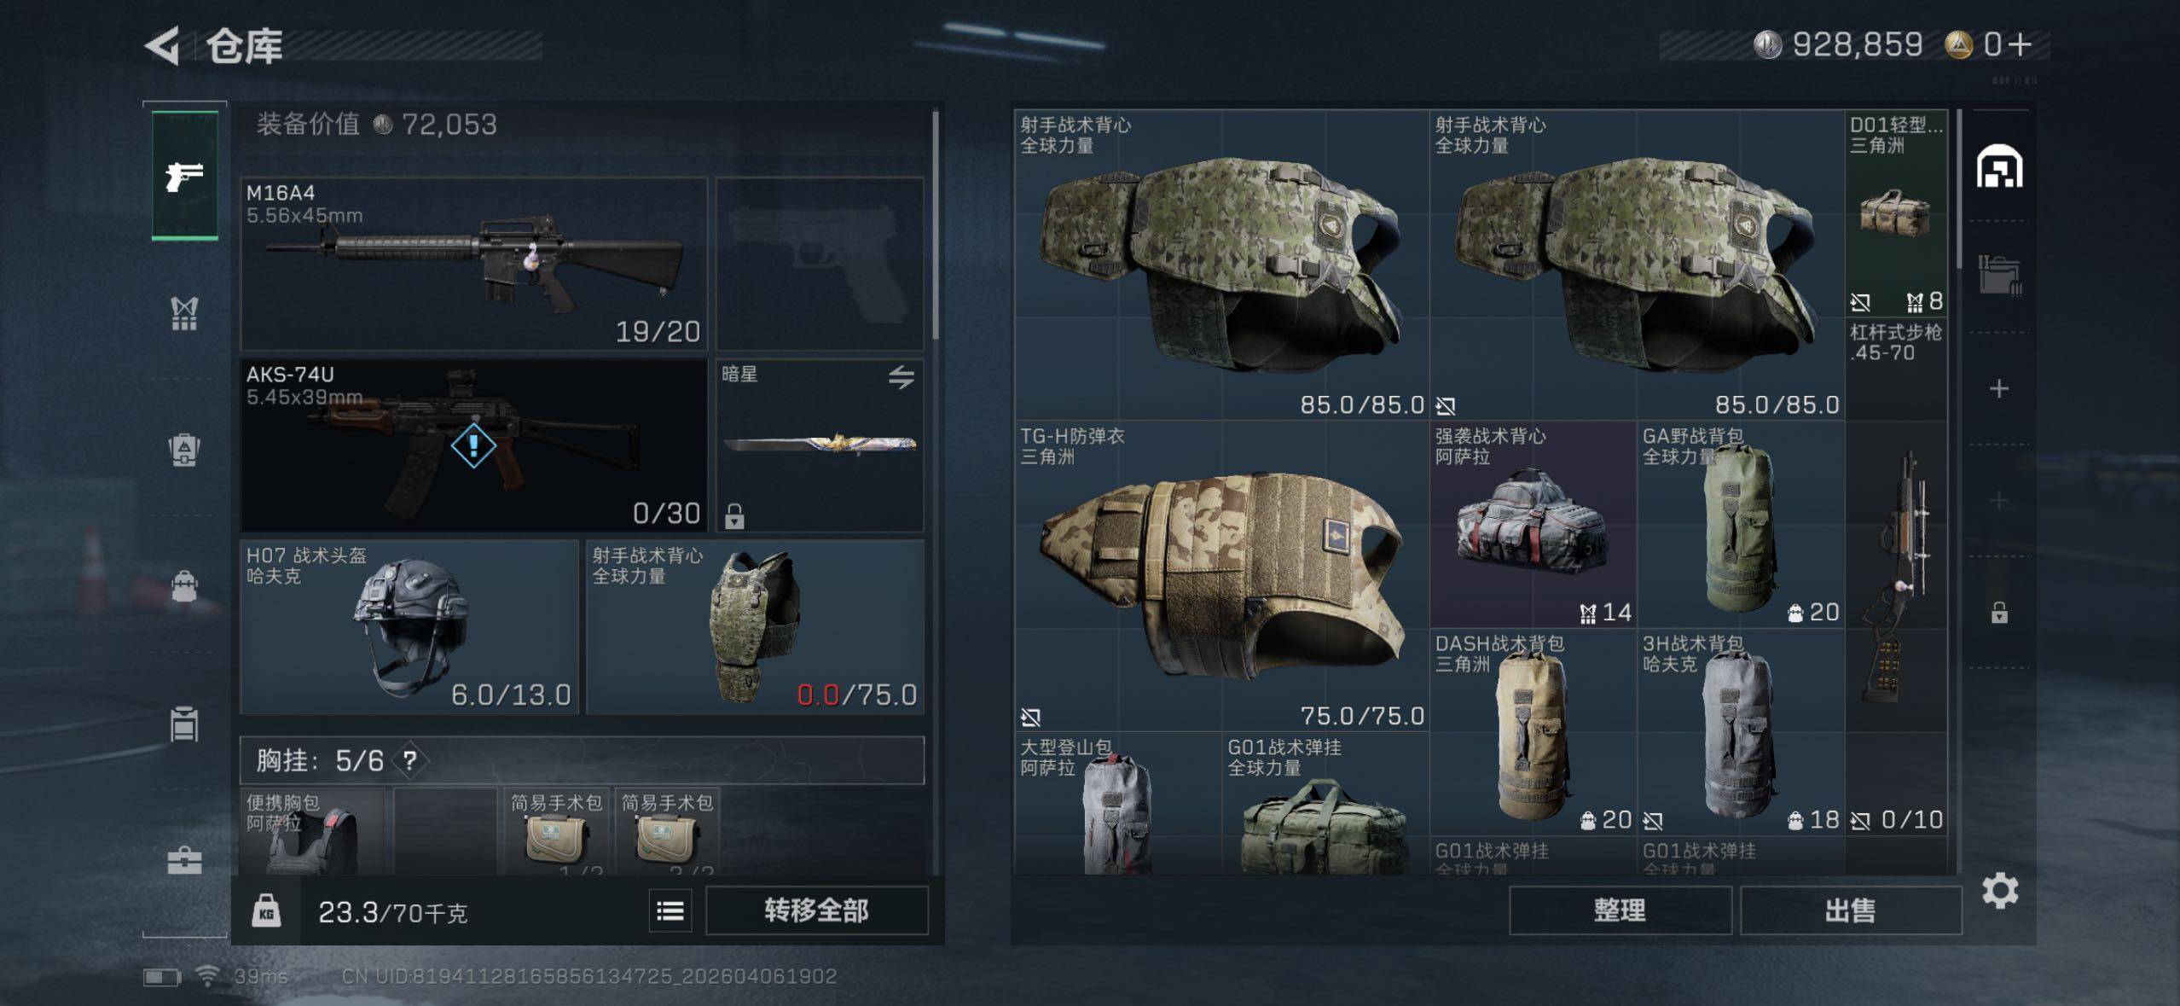Click the 胸挂 question mark help icon
The height and width of the screenshot is (1006, 2180).
(x=410, y=760)
